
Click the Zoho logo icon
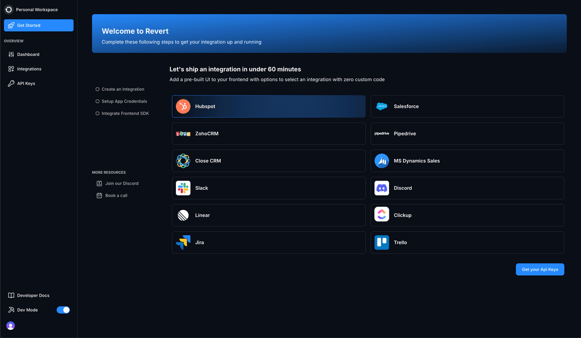[x=183, y=134]
